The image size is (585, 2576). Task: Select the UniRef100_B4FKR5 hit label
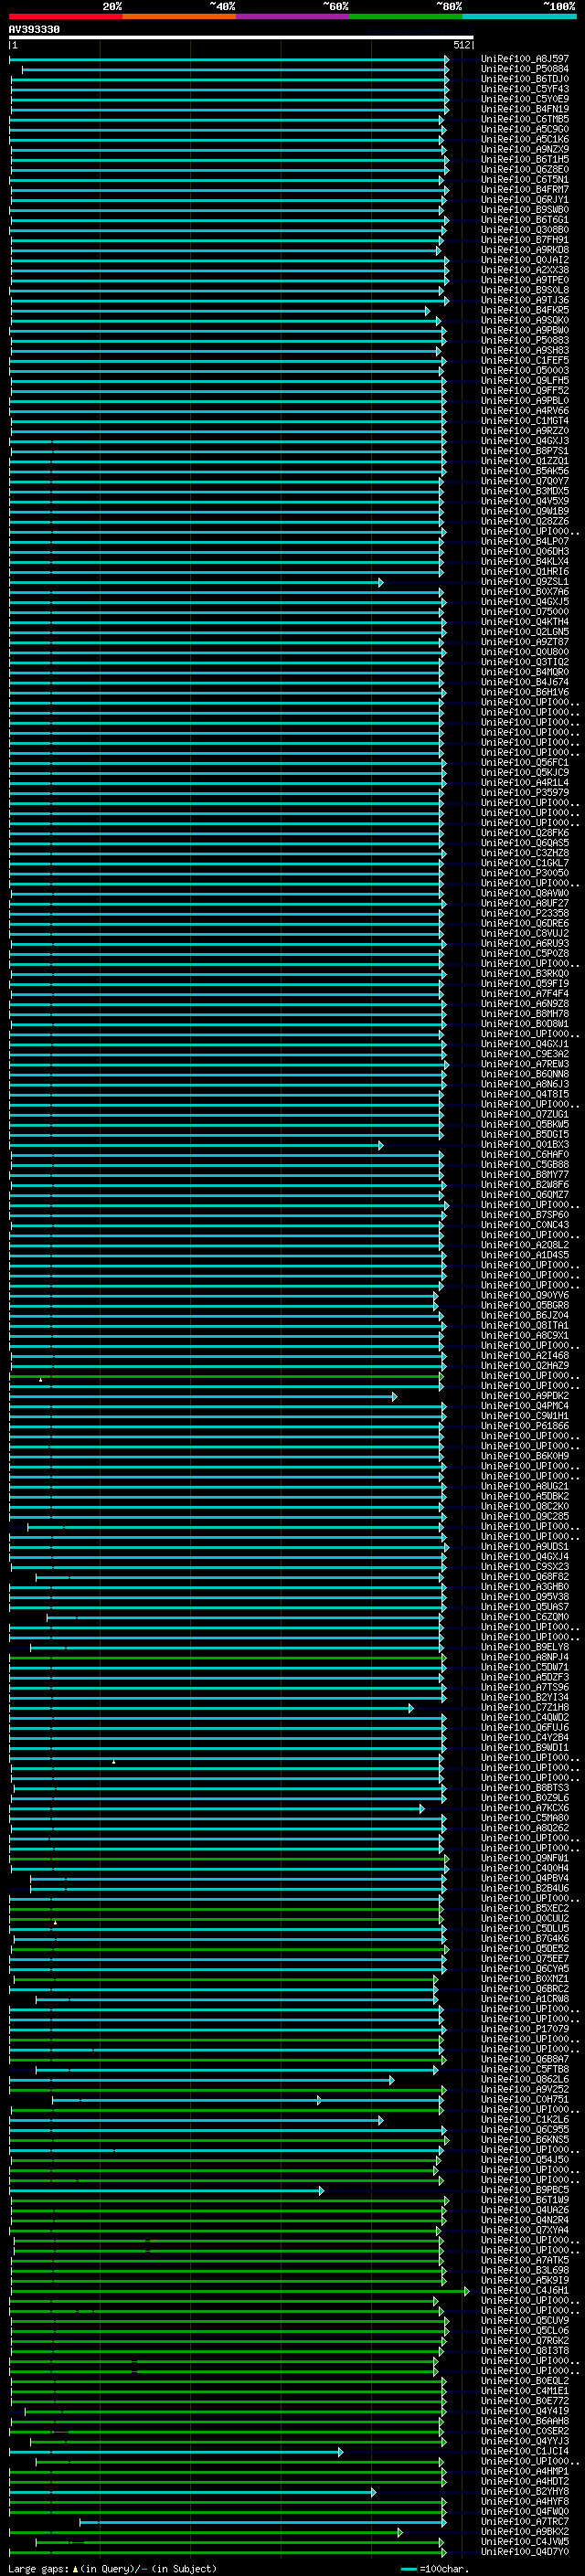525,310
